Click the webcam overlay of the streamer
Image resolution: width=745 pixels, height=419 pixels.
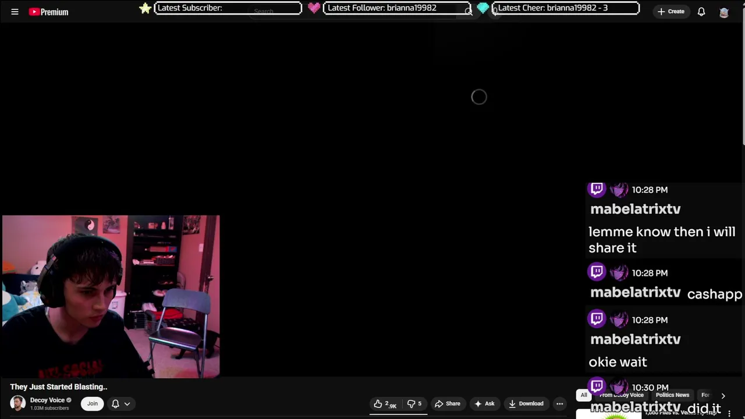[111, 297]
